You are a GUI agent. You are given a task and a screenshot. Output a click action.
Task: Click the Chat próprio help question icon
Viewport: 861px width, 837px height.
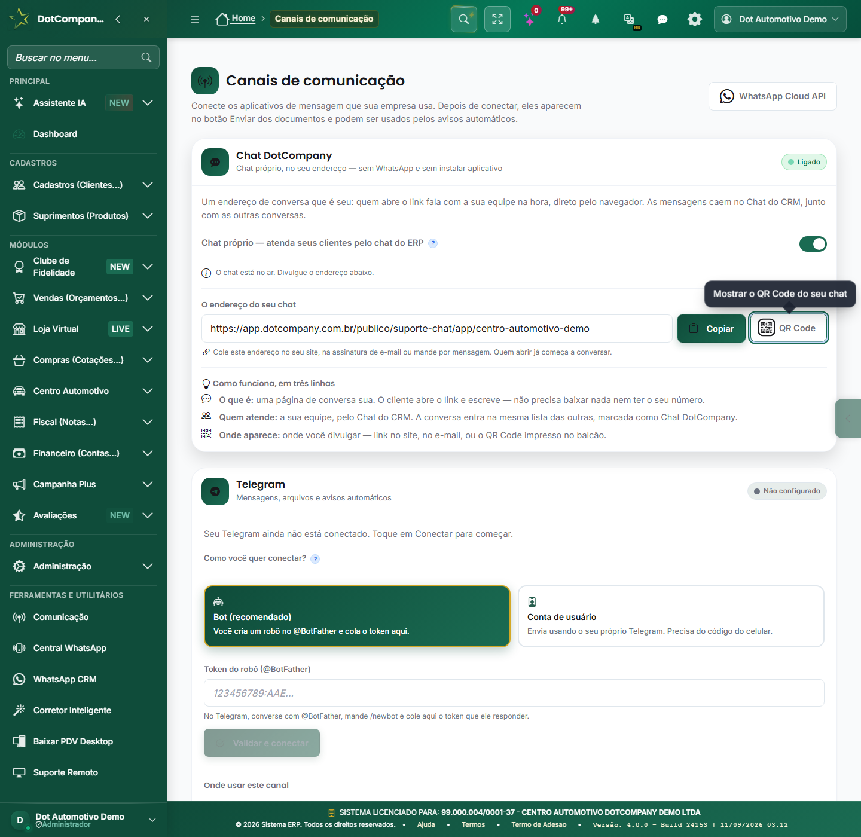point(433,243)
